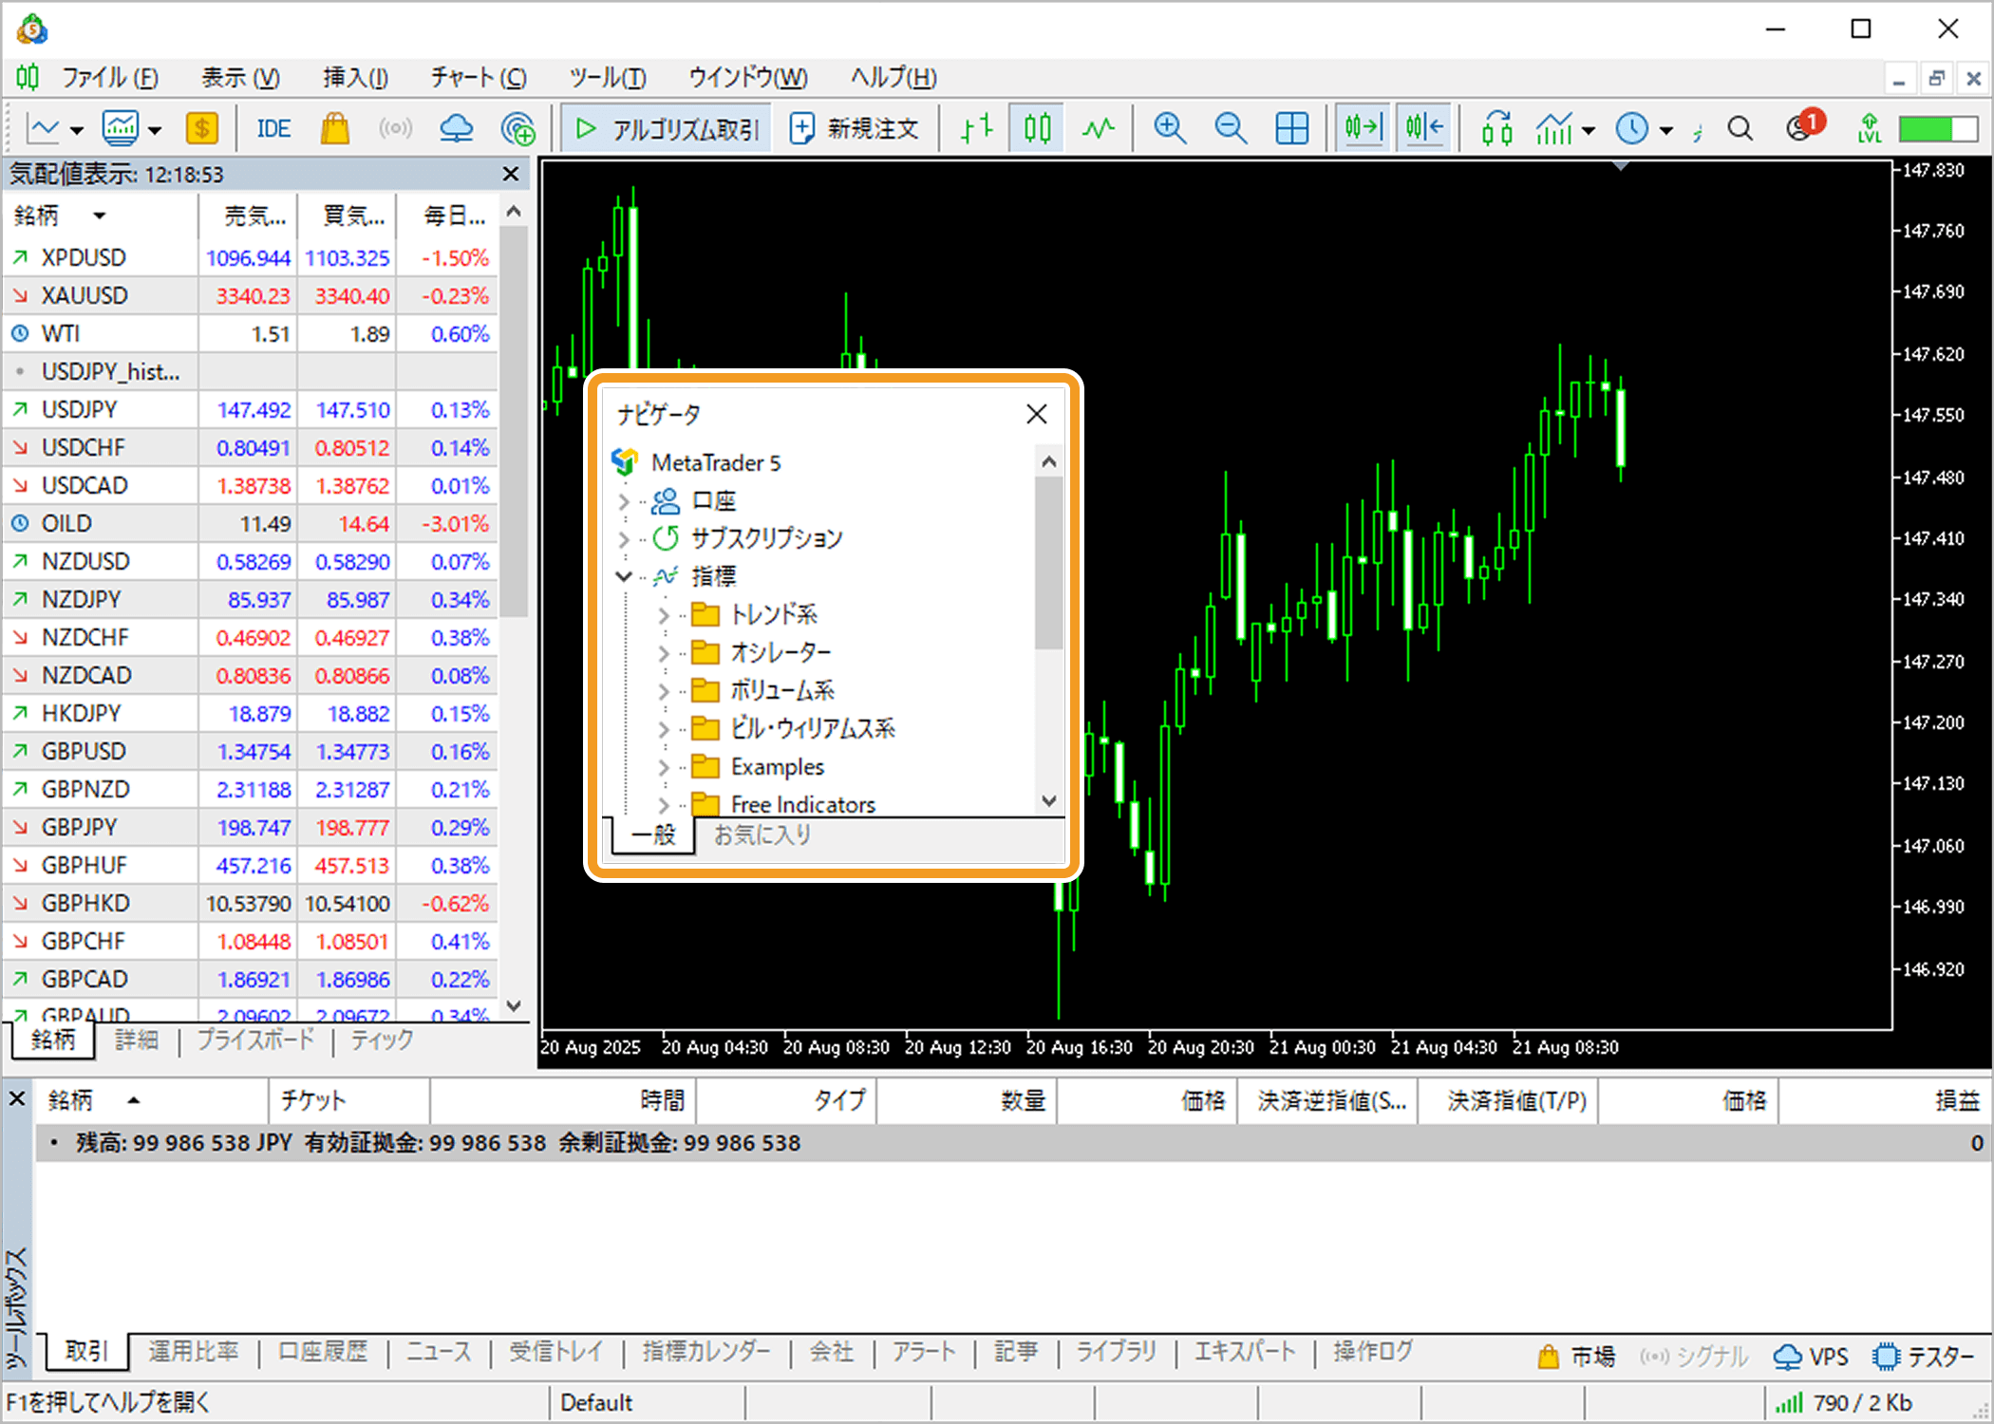Click the tile windows grid icon
Viewport: 1994px width, 1424px height.
(1291, 128)
